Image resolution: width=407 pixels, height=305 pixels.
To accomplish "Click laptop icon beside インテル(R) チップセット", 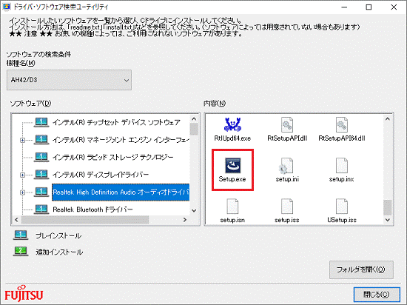I will [41, 122].
